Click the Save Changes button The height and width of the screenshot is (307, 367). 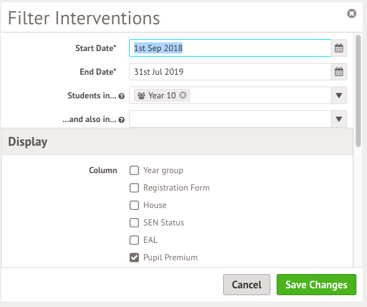[x=317, y=285]
